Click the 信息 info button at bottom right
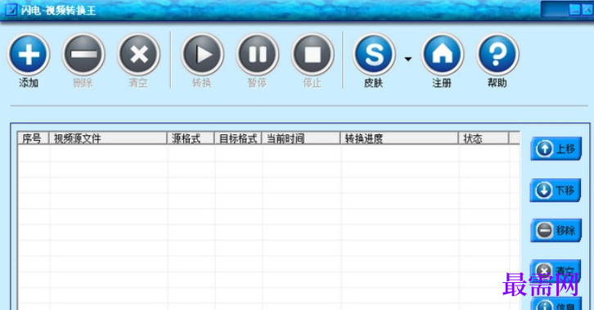The image size is (594, 310). pos(556,303)
